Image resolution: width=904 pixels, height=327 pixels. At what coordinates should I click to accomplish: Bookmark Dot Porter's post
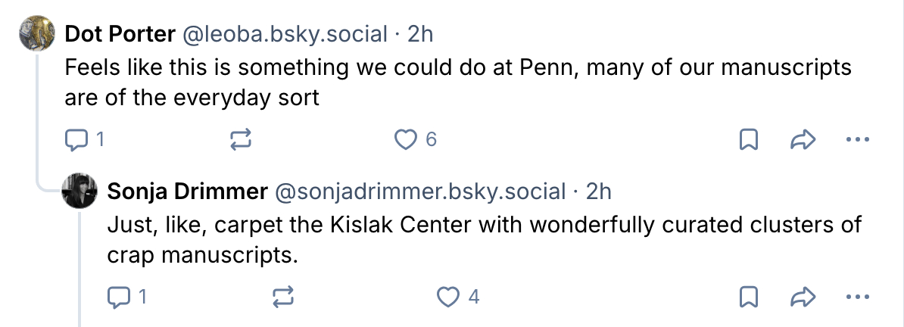click(x=749, y=139)
